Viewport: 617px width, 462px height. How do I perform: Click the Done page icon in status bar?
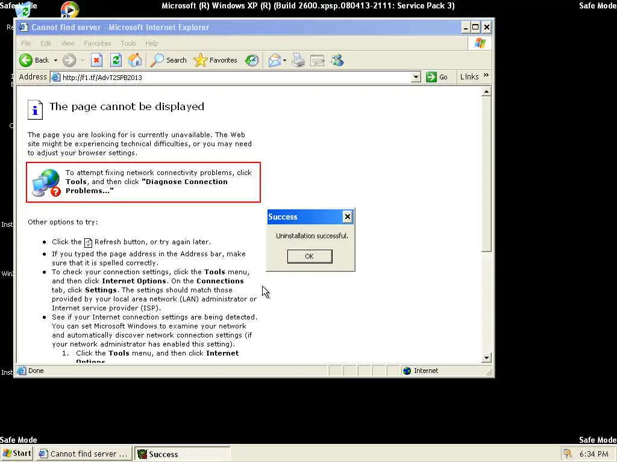pos(22,371)
